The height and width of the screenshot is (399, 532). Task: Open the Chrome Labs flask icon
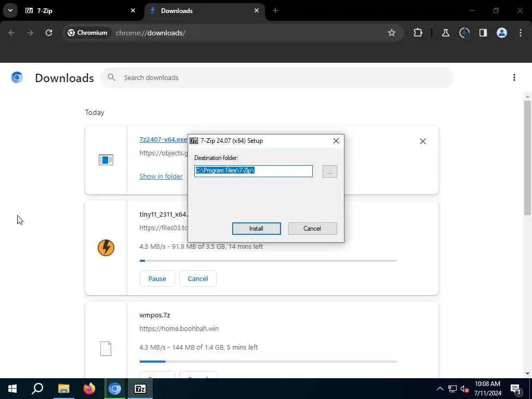[445, 33]
